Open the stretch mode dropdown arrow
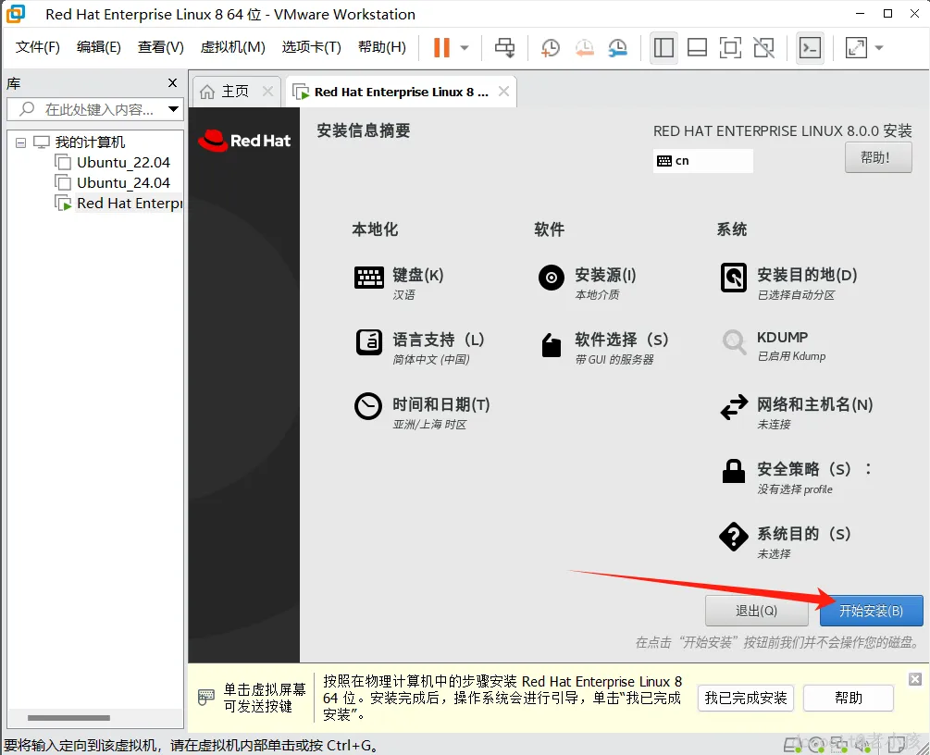The height and width of the screenshot is (755, 930). coord(876,47)
